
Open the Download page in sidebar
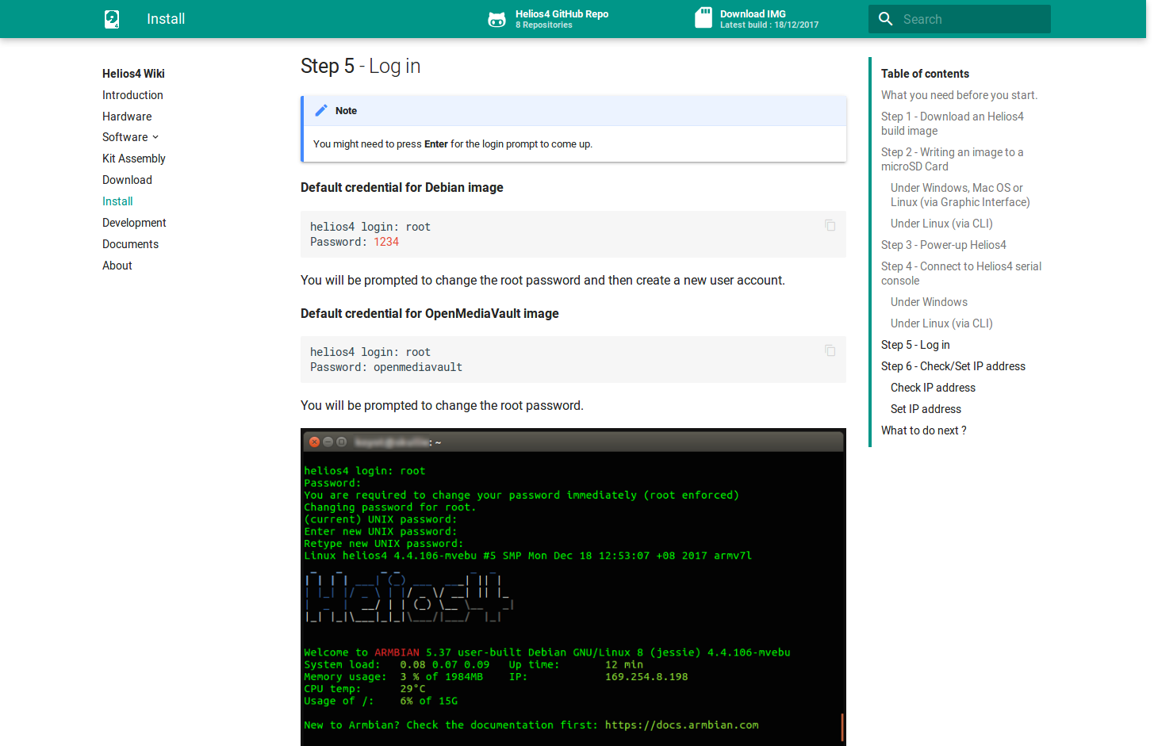[127, 180]
